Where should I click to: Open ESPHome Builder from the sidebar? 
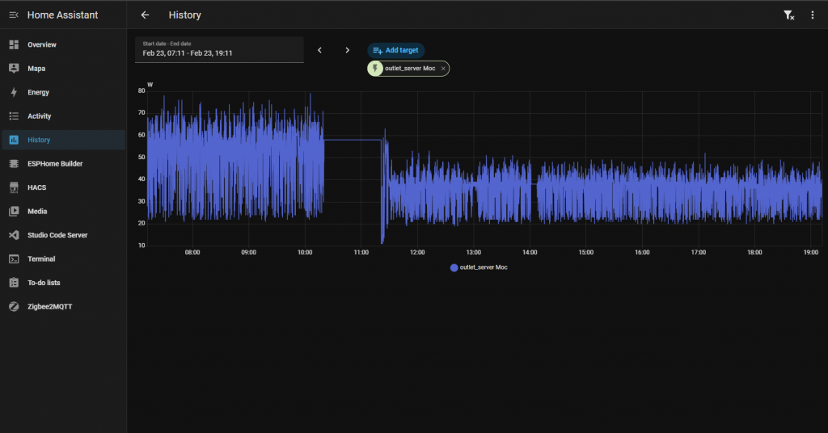tap(55, 164)
